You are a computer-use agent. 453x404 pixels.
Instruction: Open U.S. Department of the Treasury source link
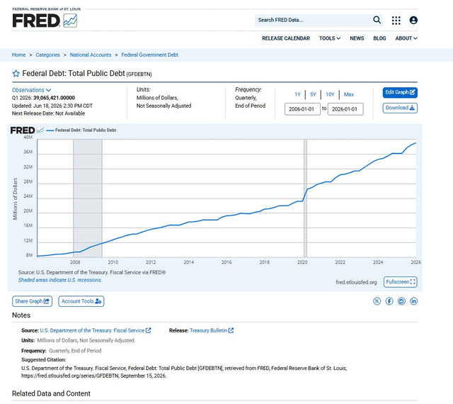(x=95, y=330)
